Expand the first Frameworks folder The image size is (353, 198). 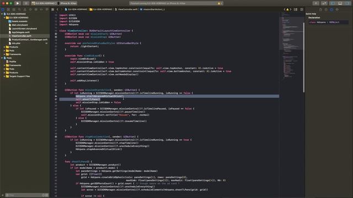[4, 54]
